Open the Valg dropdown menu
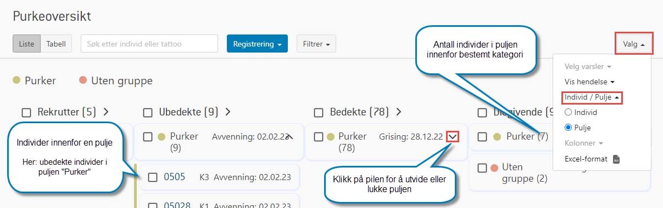This screenshot has height=208, width=663. pyautogui.click(x=634, y=43)
